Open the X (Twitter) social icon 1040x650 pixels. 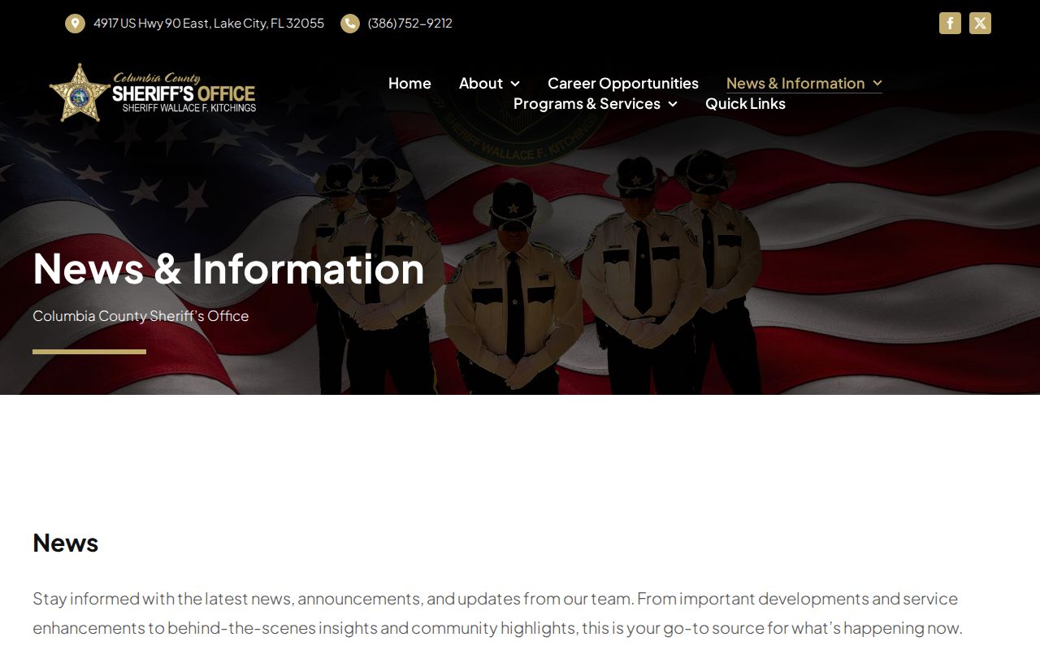coord(980,23)
